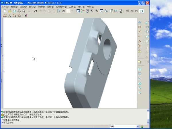This screenshot has width=172, height=129.
Task: Toggle the spin center display
Action: [83, 11]
